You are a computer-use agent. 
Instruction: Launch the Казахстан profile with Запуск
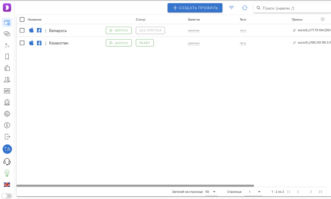[x=119, y=43]
